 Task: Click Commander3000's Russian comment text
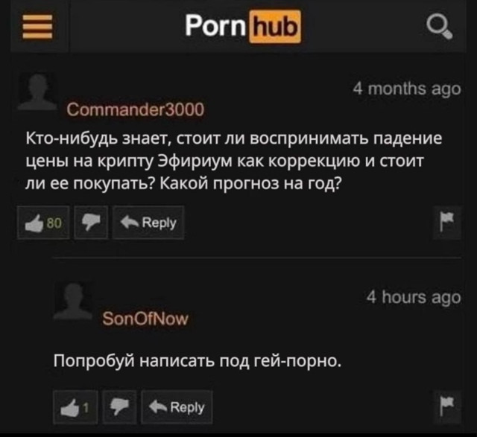point(233,161)
